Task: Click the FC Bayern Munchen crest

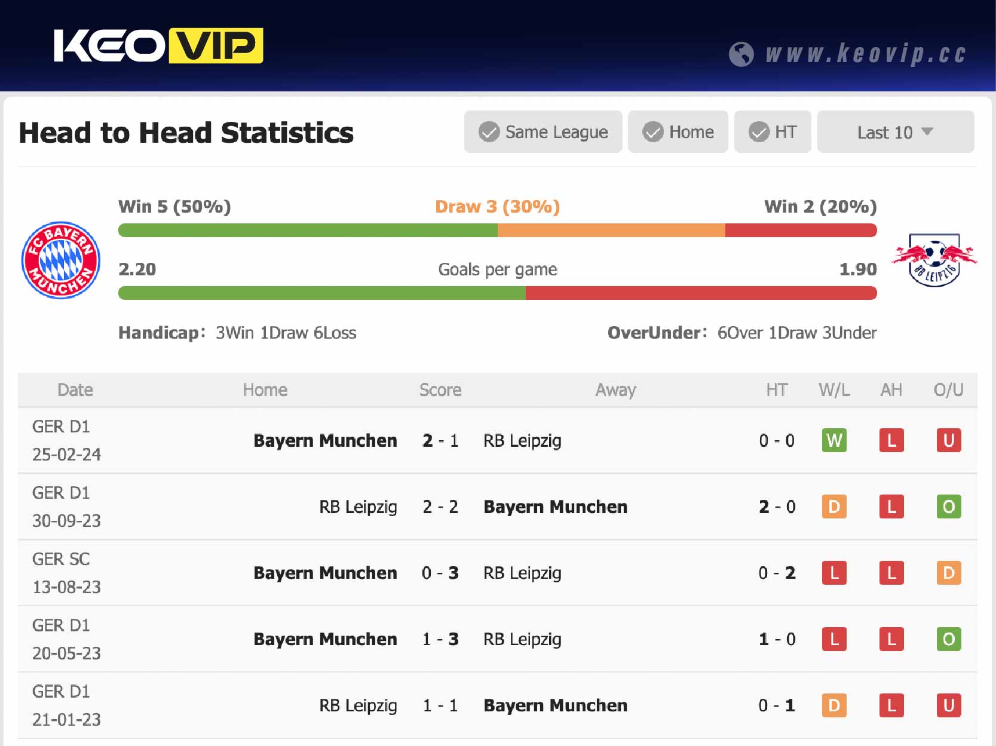Action: pos(61,260)
